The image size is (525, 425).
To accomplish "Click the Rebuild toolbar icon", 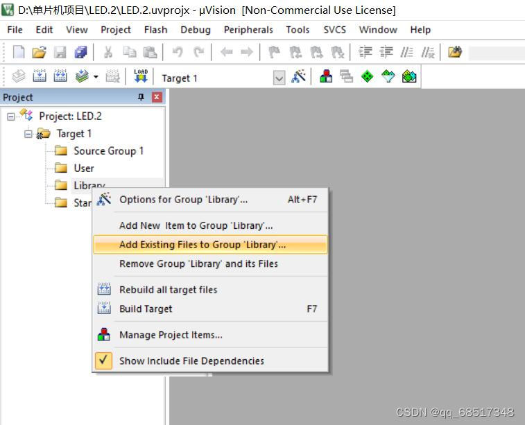I will click(x=60, y=76).
